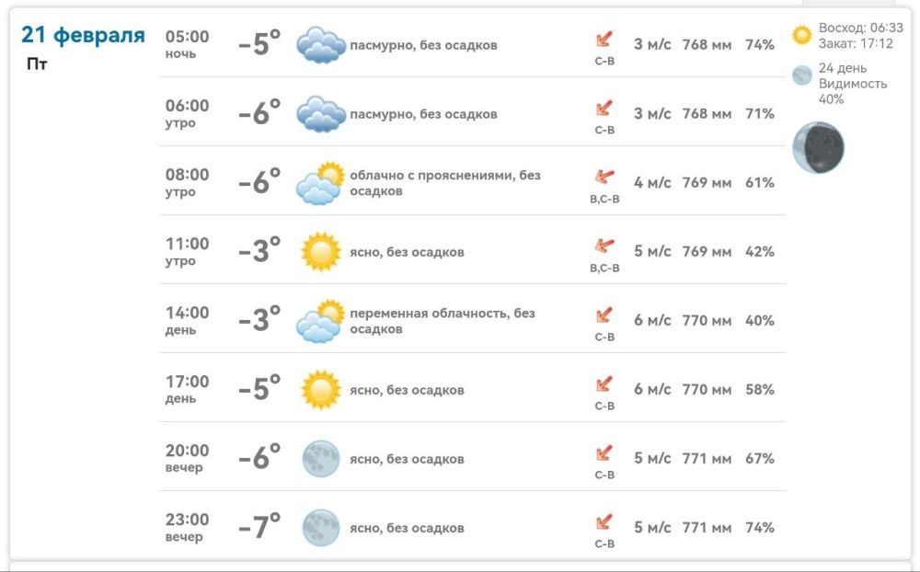The image size is (920, 572).
Task: Click the overcast cloud icon at 06:00
Action: pyautogui.click(x=321, y=114)
